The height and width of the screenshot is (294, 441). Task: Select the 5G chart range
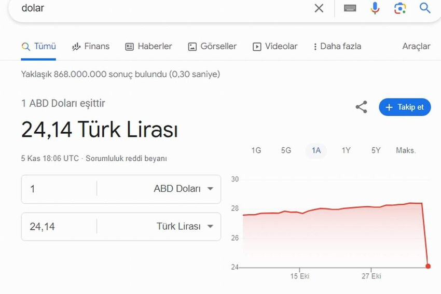(x=286, y=150)
